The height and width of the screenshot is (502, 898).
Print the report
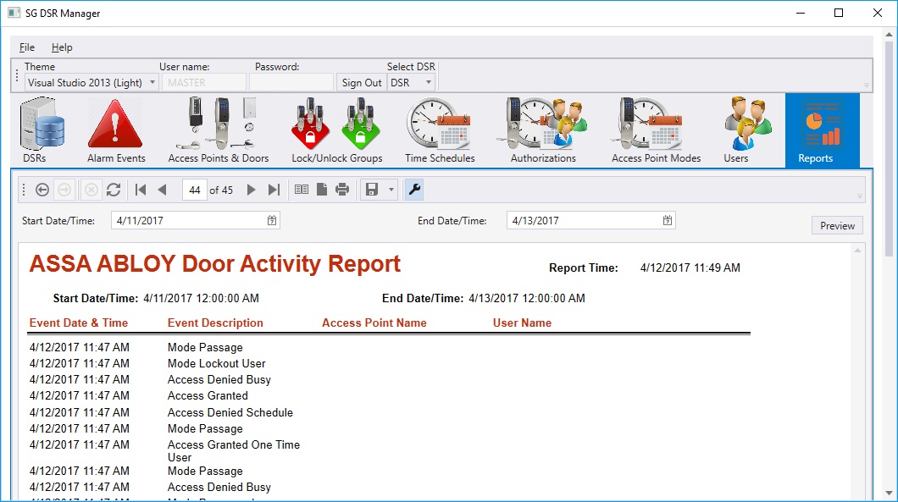[x=342, y=190]
